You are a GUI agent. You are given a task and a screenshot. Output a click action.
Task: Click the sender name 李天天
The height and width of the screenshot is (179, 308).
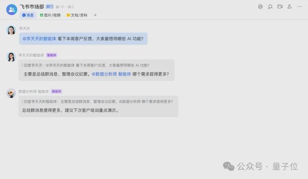pos(24,28)
